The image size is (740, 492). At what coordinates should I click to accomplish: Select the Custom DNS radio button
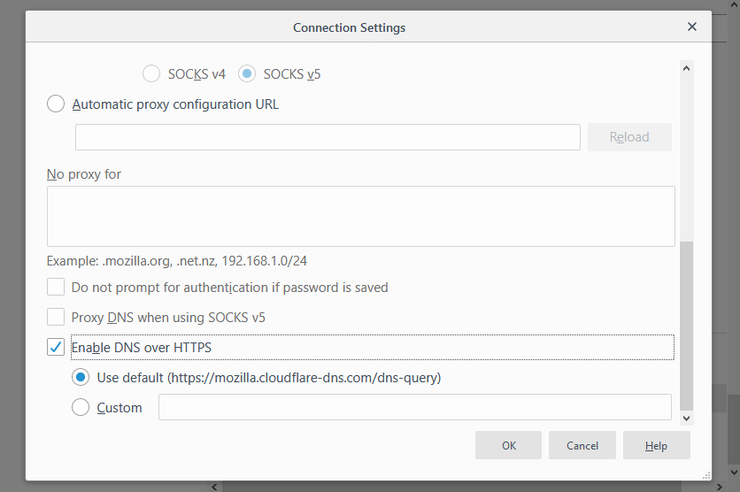[81, 408]
